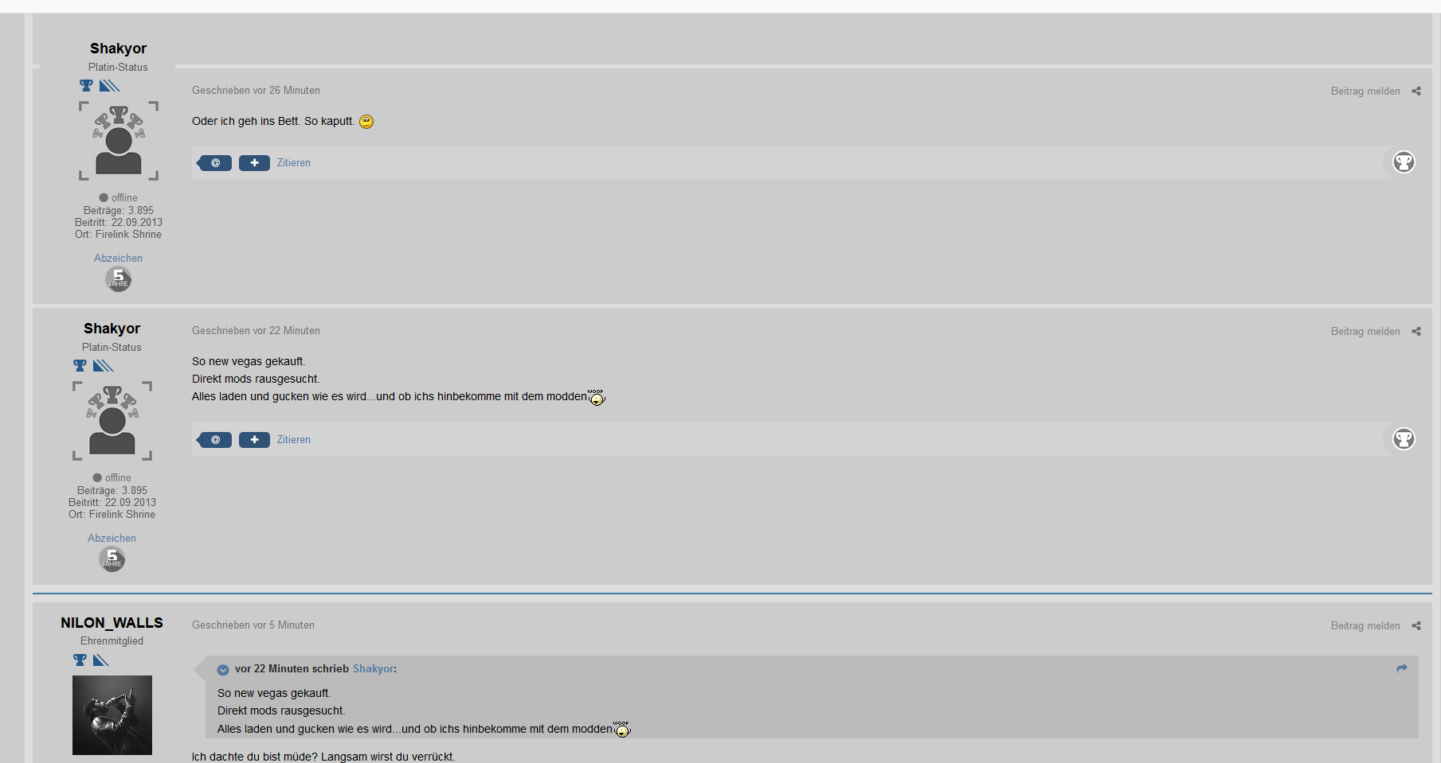1441x763 pixels.
Task: Click Zitieren in the second post
Action: pyautogui.click(x=294, y=440)
